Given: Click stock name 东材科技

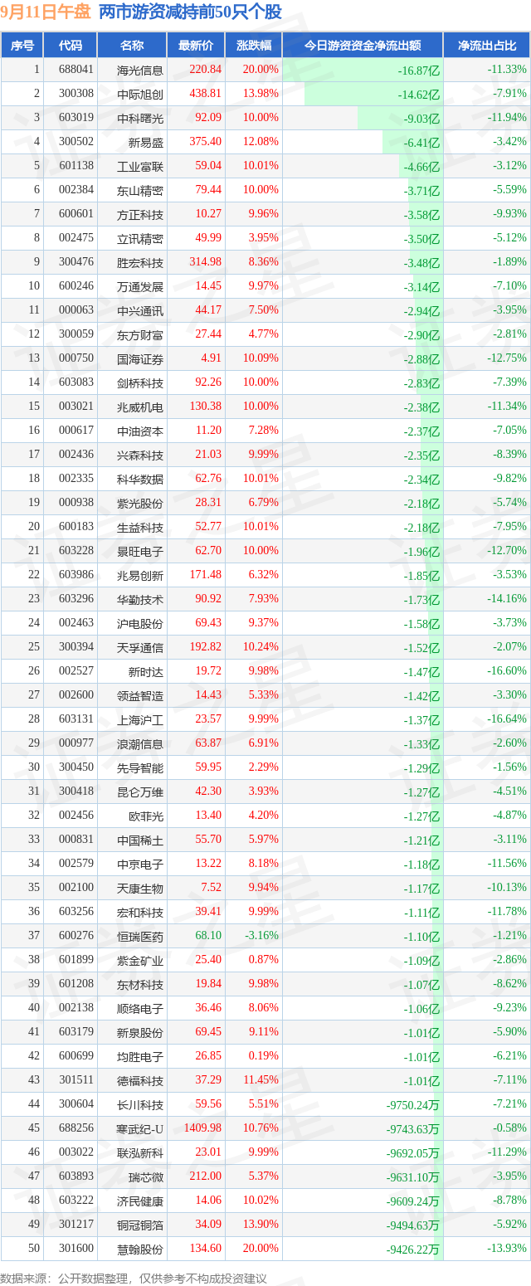Looking at the screenshot, I should point(141,985).
